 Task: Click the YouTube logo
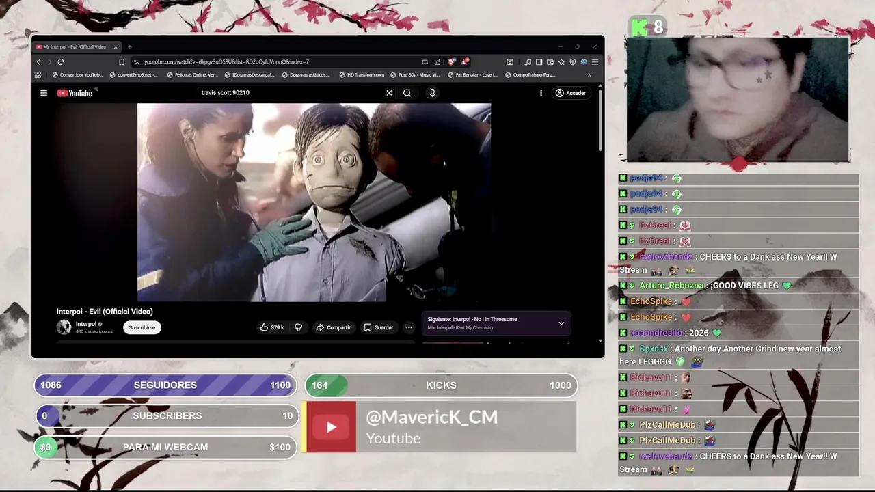pyautogui.click(x=75, y=93)
